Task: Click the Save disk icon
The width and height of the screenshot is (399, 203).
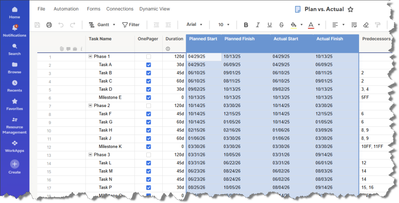Action: point(37,25)
